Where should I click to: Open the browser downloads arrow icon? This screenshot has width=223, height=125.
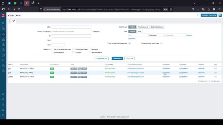click(198, 9)
